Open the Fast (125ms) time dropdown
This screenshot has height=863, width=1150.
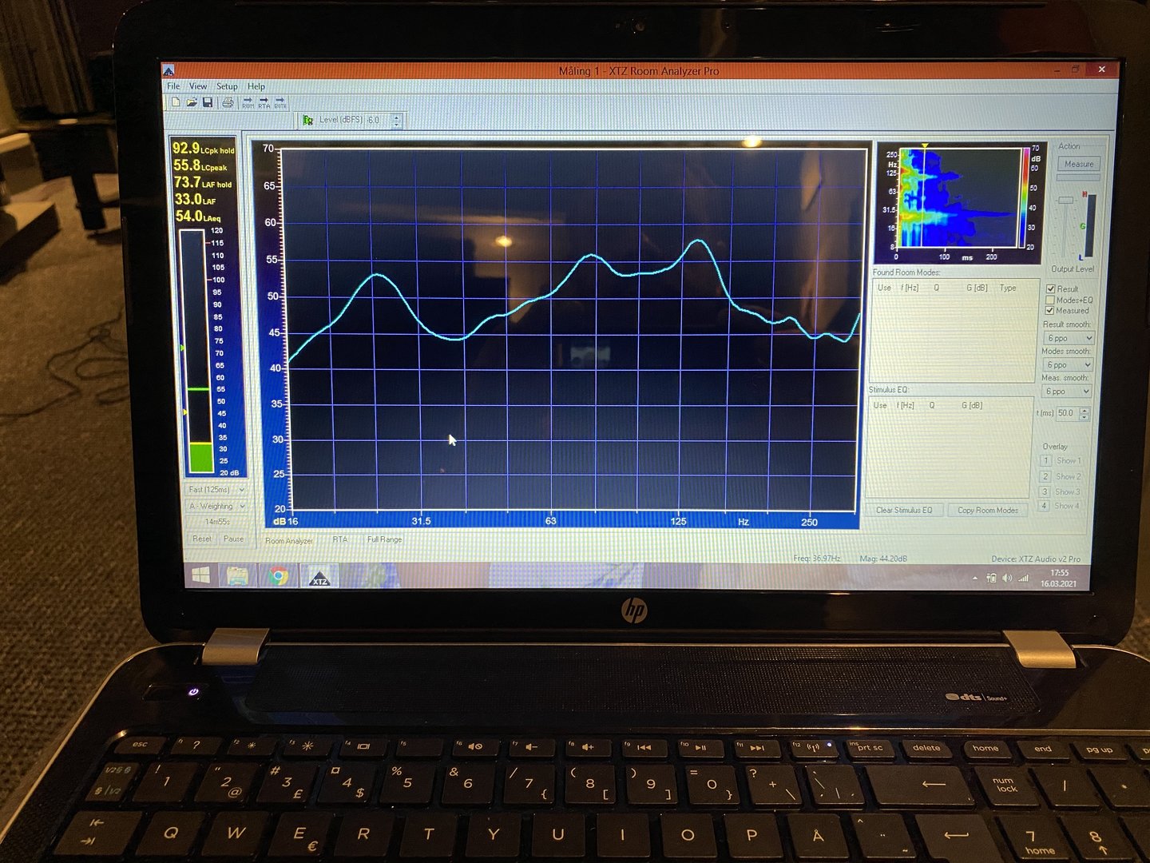(x=216, y=489)
